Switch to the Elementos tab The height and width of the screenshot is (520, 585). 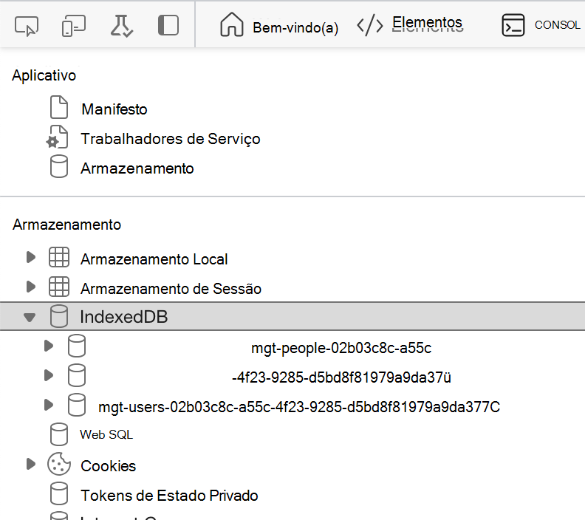tap(427, 23)
